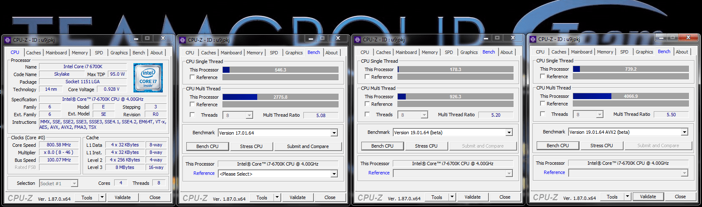Click the Package value Socket 1151 LGA
The image size is (702, 207).
pos(83,82)
